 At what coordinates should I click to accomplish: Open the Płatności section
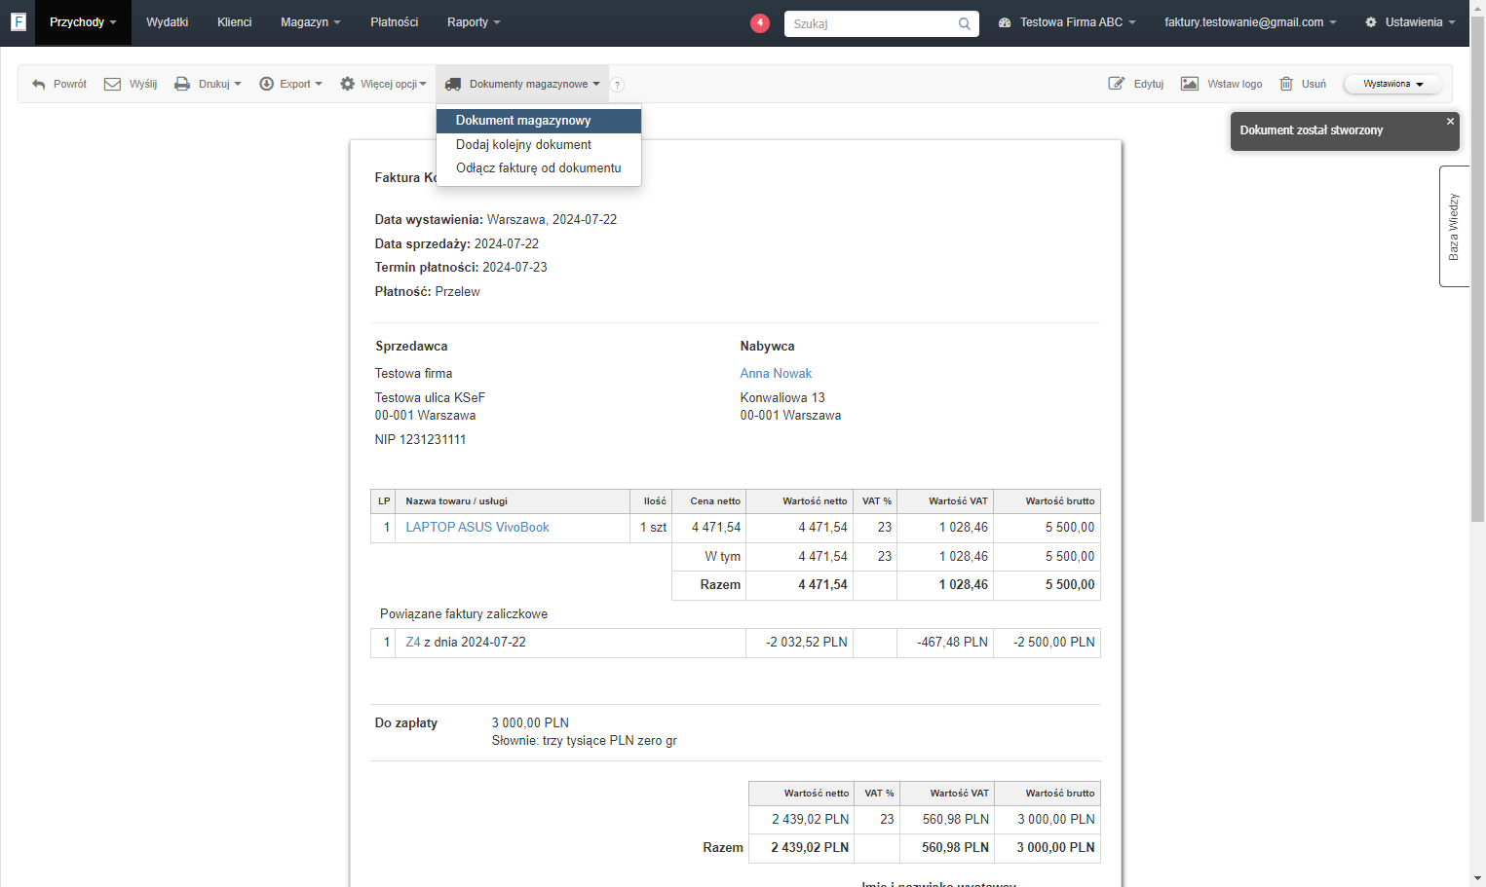point(395,22)
